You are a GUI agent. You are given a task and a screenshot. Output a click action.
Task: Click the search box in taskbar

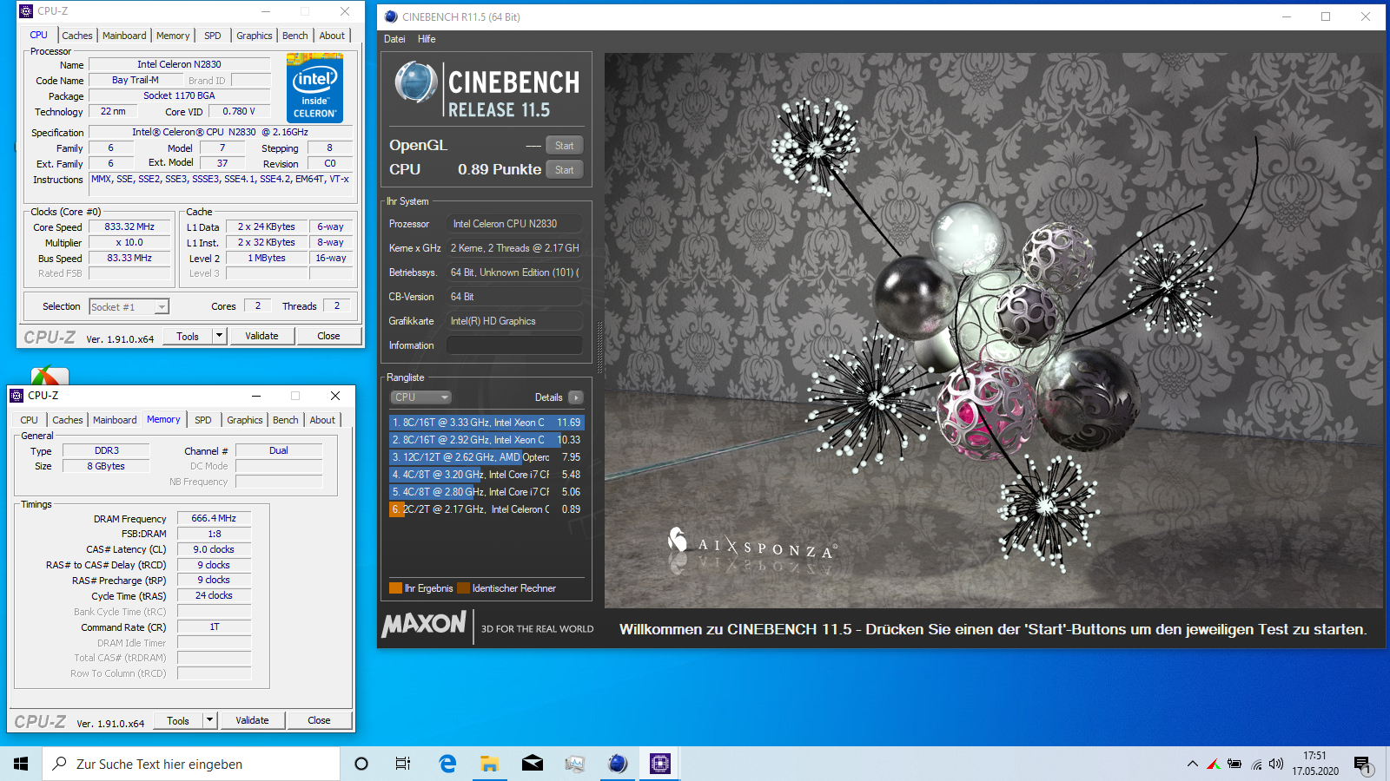191,764
